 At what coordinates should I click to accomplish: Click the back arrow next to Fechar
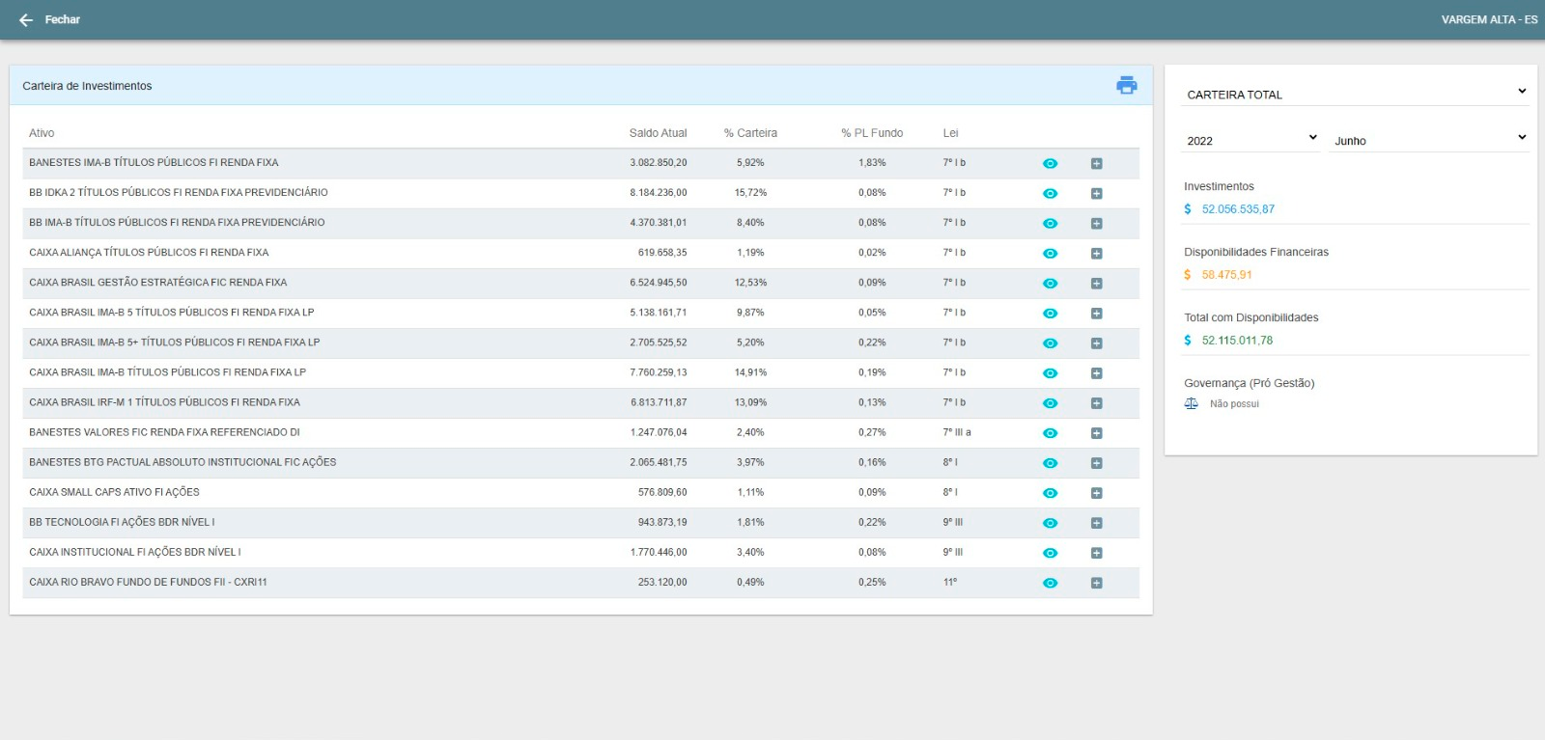[26, 19]
